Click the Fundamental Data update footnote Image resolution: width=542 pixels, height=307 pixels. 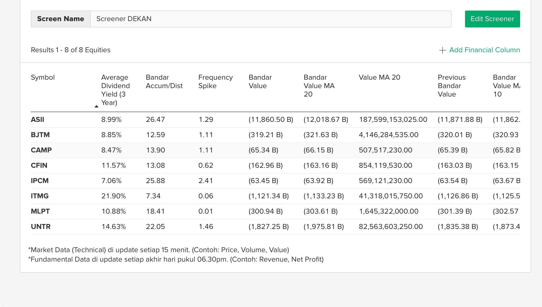176,259
